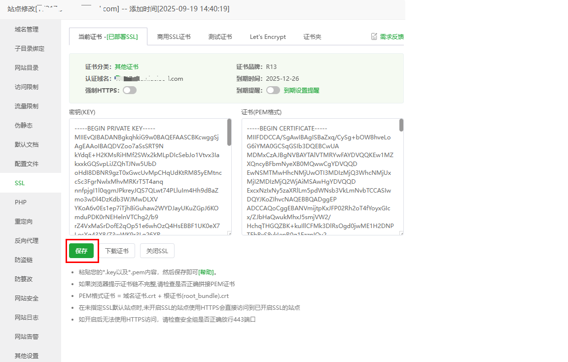Go to 域名管理 in the sidebar
This screenshot has height=362, width=568.
pos(27,29)
